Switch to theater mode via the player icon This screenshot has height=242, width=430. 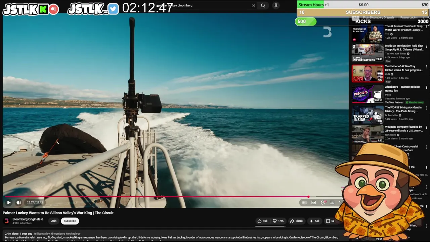(332, 202)
